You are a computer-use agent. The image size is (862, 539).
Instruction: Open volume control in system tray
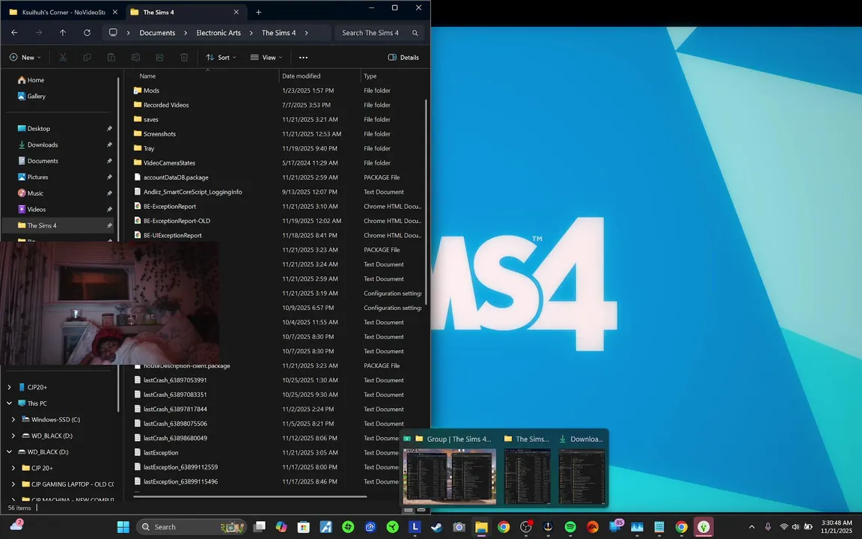(x=795, y=527)
